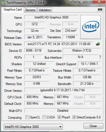Click the Name field showing HD Graphics 3000
Image resolution: width=106 pixels, height=132 pixels.
(51, 17)
